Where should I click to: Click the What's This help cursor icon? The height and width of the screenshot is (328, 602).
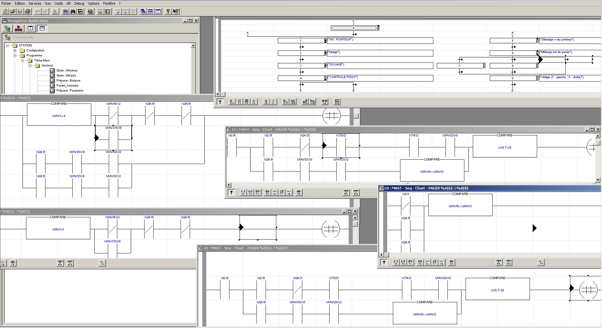176,12
